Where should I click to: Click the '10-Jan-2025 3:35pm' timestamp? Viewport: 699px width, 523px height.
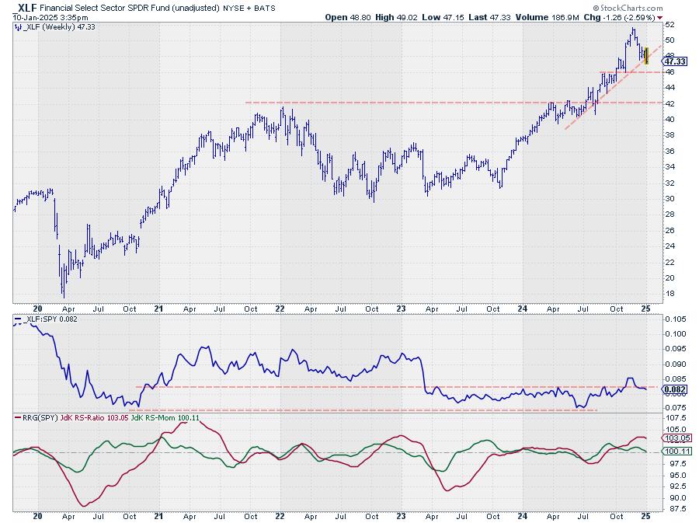tap(50, 18)
